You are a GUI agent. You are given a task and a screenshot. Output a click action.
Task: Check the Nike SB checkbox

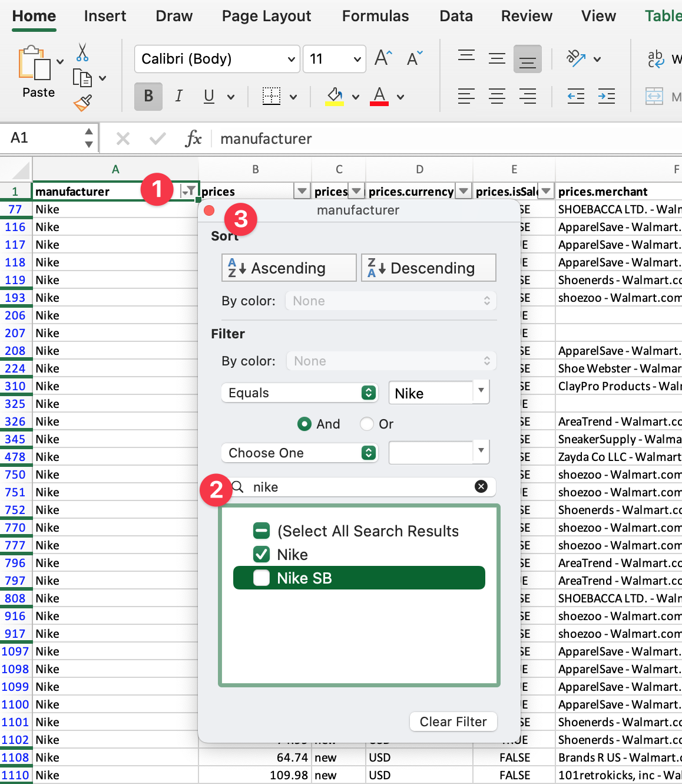[261, 578]
